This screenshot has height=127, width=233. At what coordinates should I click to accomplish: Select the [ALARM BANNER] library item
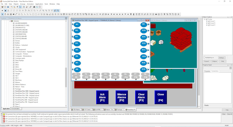[x=21, y=23]
